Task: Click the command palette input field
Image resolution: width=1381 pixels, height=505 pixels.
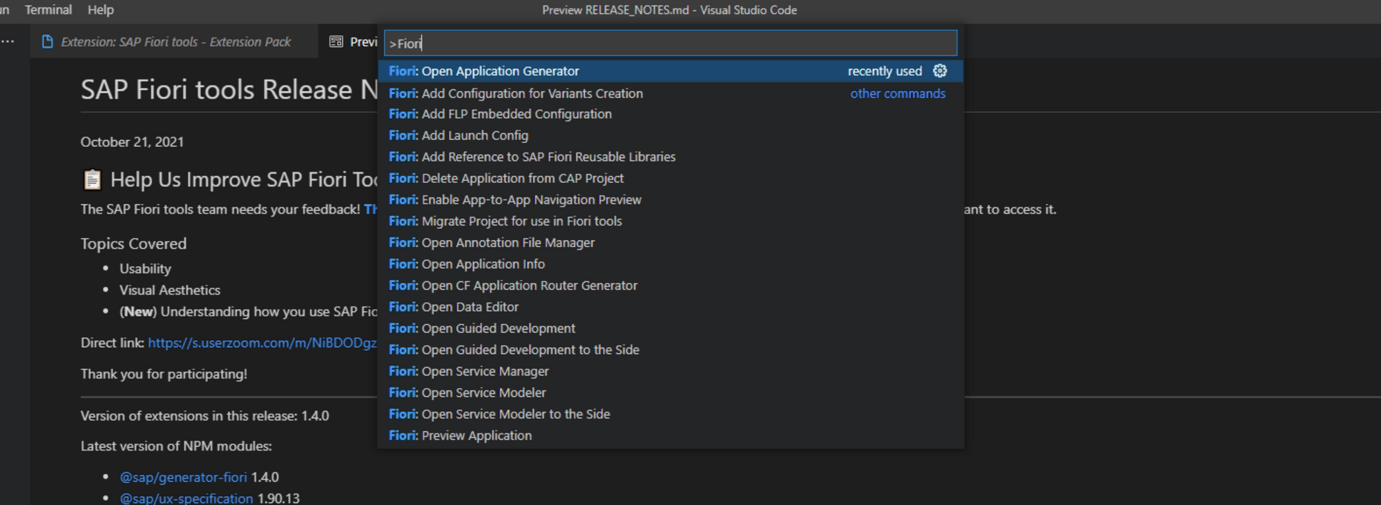Action: [x=670, y=43]
